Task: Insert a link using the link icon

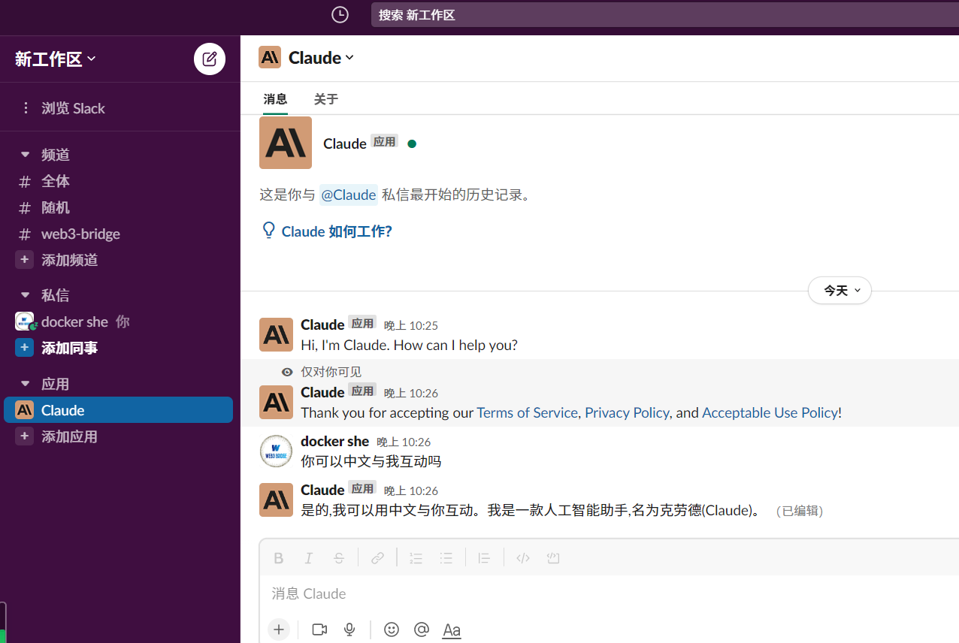Action: tap(378, 558)
